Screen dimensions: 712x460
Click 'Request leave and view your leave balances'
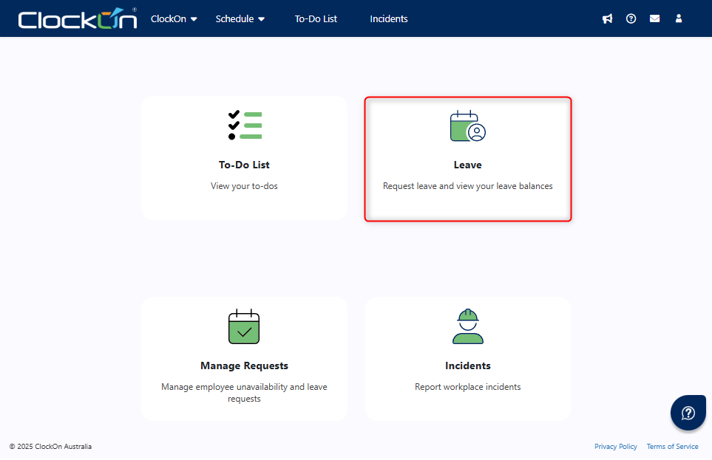[468, 186]
